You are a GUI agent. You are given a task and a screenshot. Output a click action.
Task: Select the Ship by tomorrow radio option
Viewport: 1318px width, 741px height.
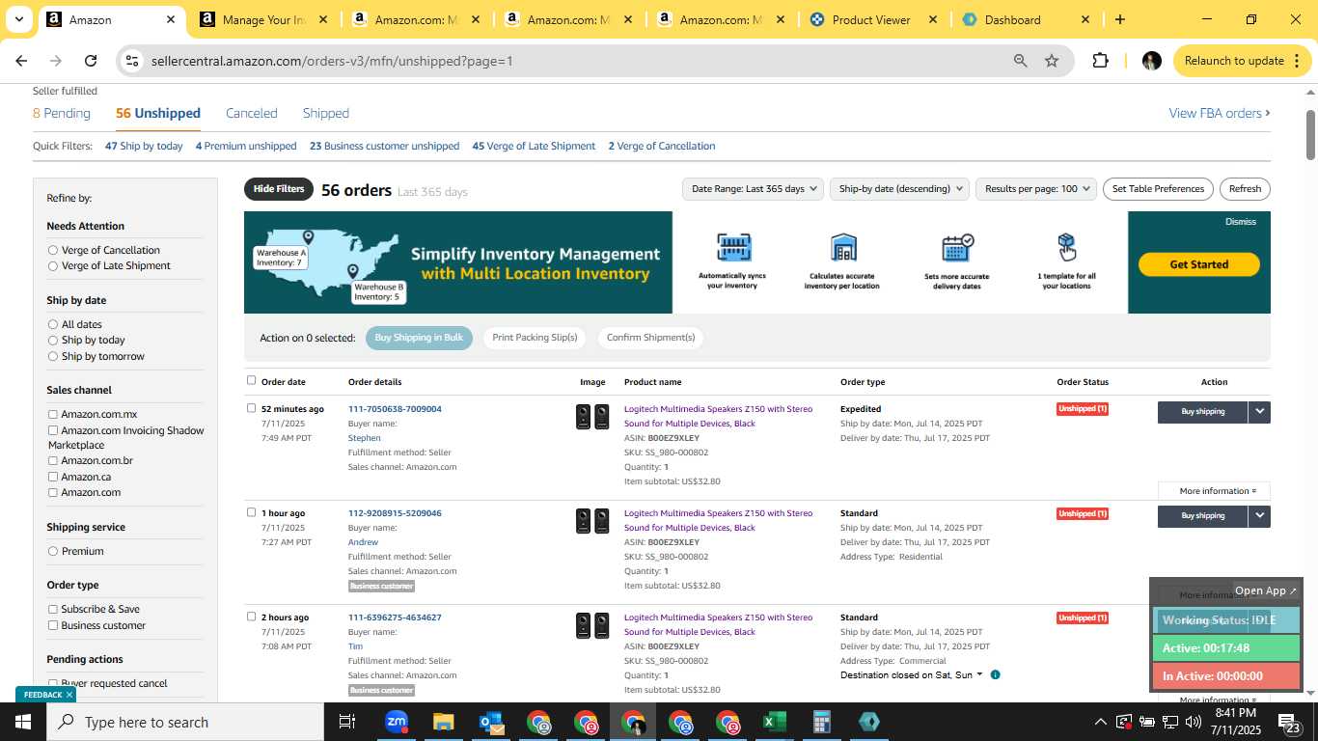click(53, 356)
